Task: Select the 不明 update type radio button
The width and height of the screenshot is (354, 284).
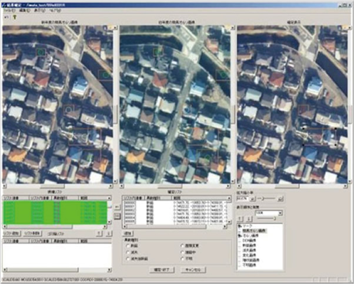Action: [x=183, y=259]
